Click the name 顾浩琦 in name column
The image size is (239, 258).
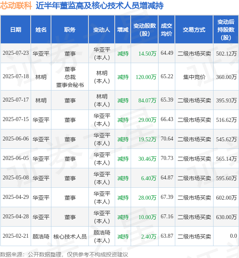pyautogui.click(x=41, y=237)
